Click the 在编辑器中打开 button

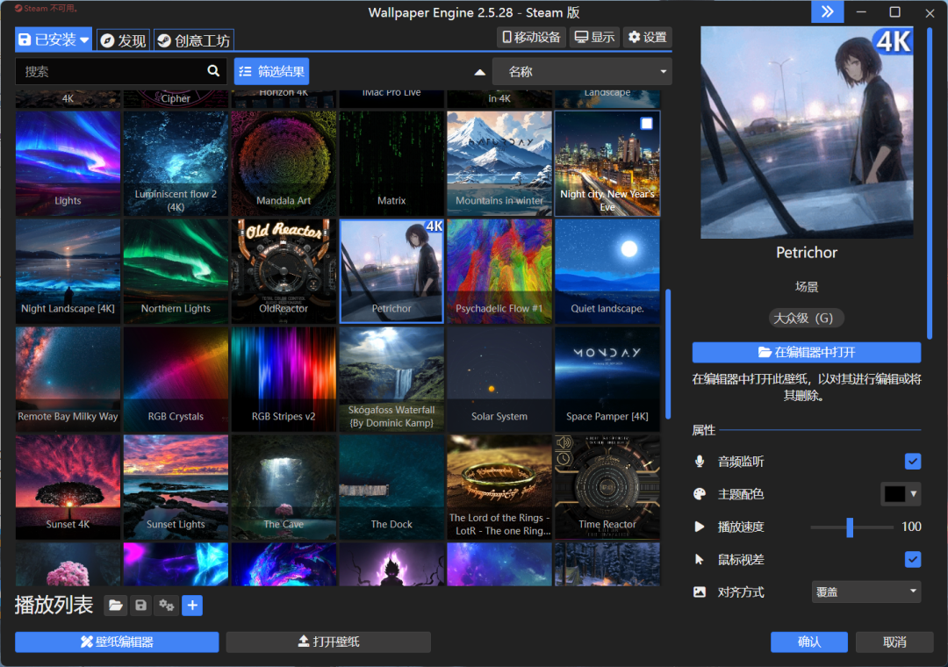tap(806, 353)
